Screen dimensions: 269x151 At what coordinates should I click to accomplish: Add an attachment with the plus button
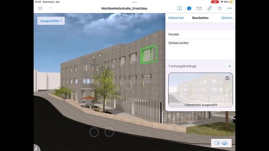point(229,66)
